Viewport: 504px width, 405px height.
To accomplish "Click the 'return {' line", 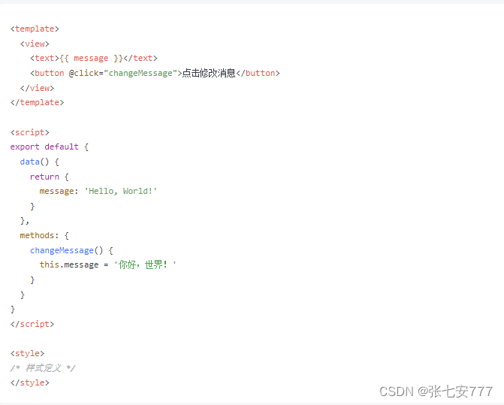I will [49, 177].
